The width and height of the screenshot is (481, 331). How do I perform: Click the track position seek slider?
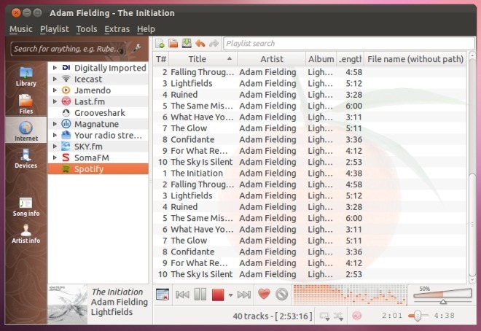(418, 316)
